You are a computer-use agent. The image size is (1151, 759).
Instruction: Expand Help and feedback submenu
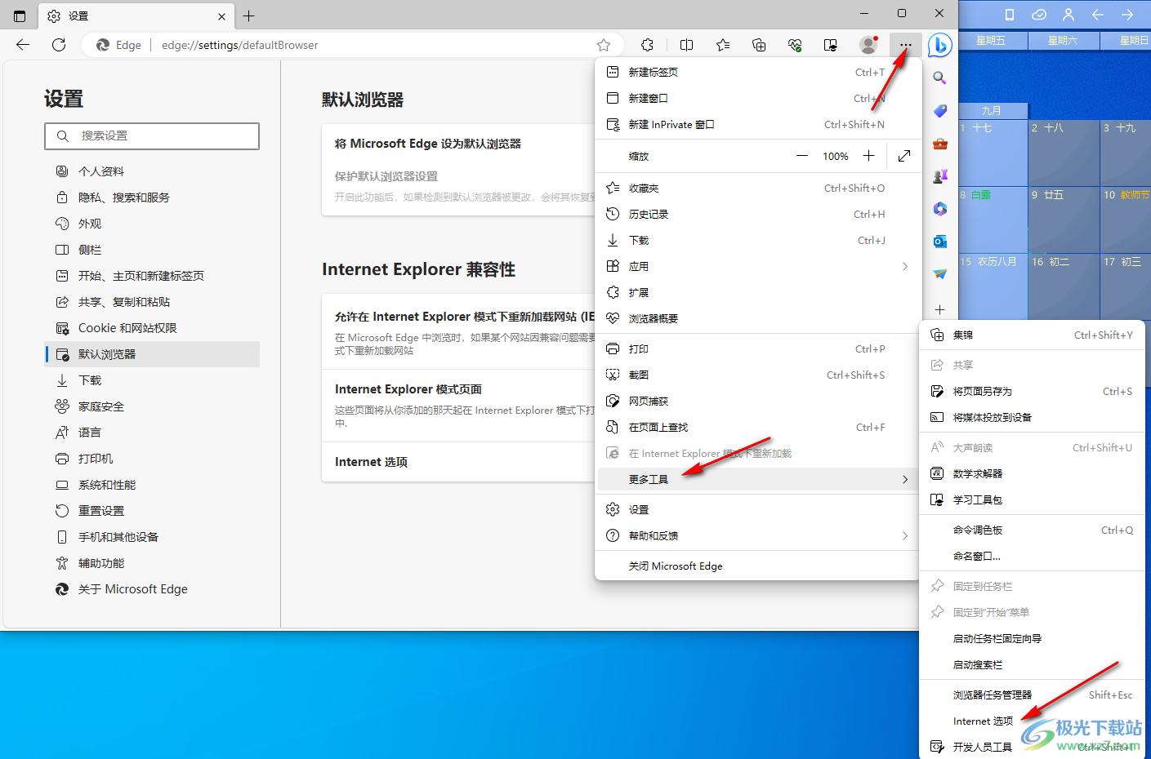point(759,535)
